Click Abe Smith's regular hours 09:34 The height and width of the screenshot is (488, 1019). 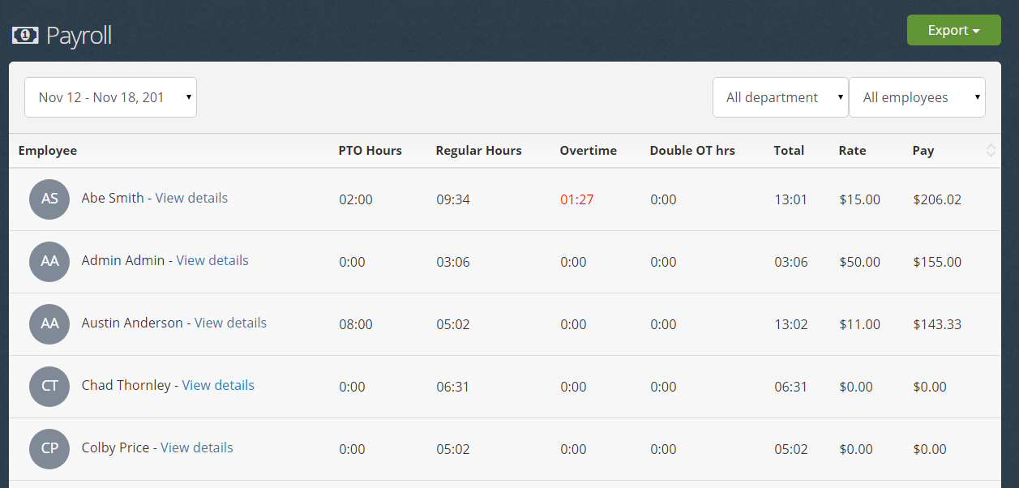[453, 199]
